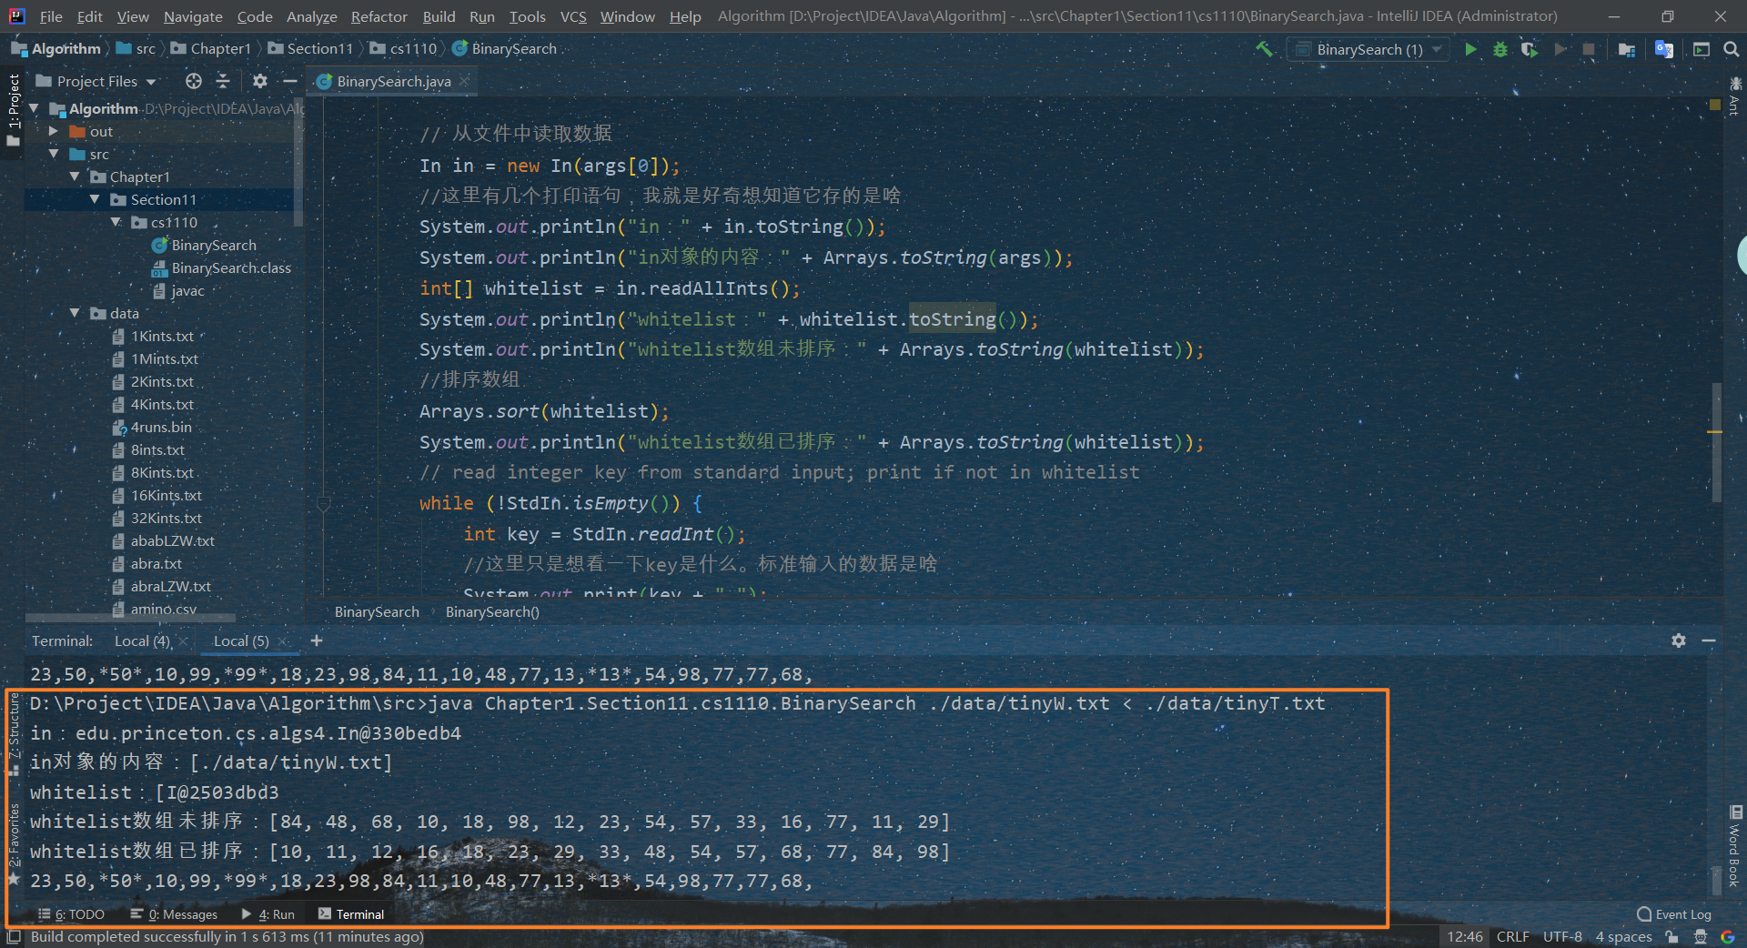The width and height of the screenshot is (1747, 948).
Task: Open the Messages tool window
Action: pos(174,914)
